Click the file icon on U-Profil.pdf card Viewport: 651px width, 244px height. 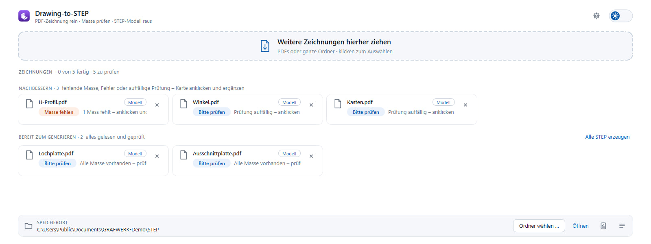pyautogui.click(x=29, y=104)
